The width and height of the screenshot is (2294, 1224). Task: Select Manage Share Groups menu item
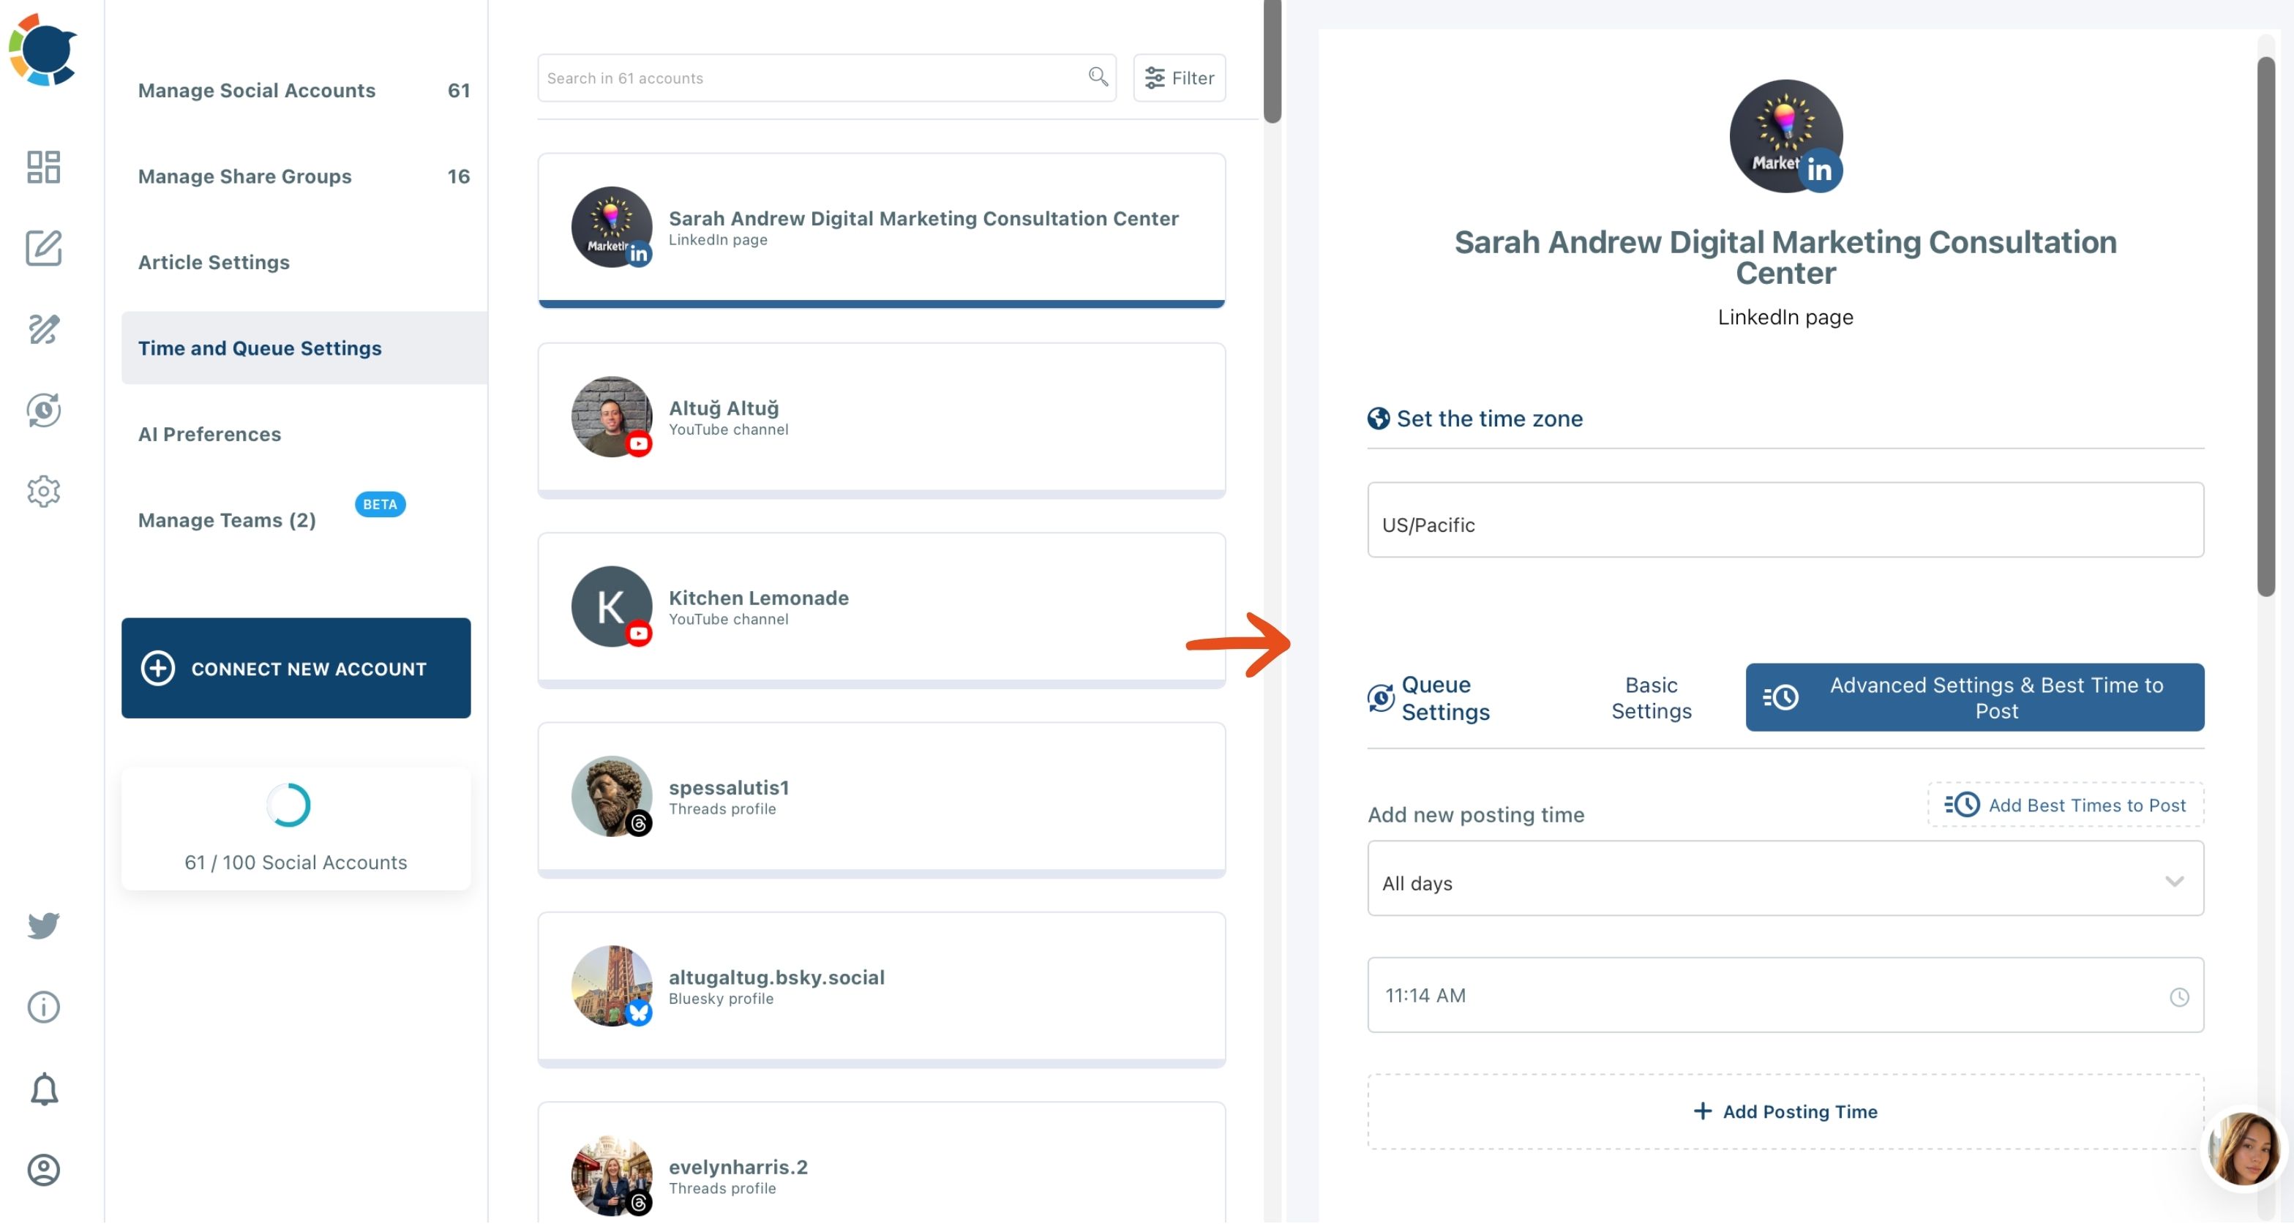pos(304,176)
